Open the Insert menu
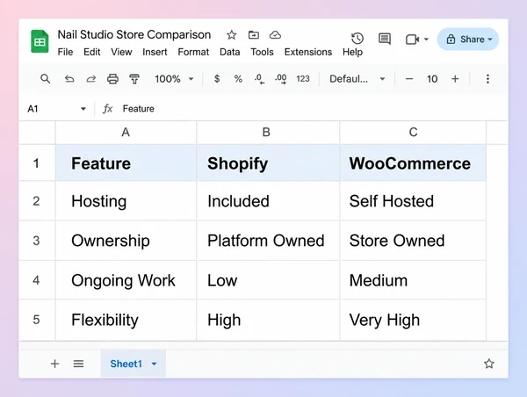 click(155, 52)
